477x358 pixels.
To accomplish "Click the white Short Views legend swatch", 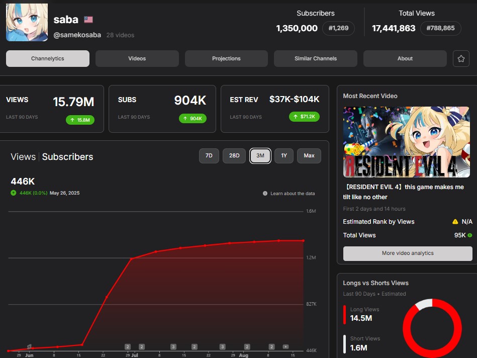I will tap(345, 344).
